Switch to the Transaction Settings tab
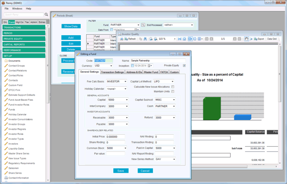 point(113,72)
